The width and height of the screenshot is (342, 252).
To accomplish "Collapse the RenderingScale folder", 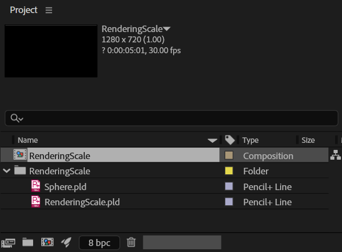I will click(x=7, y=171).
